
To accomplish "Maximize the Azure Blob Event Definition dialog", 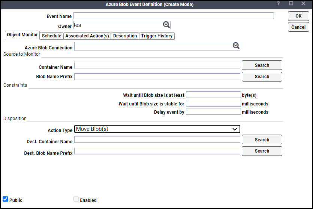I will point(291,3).
